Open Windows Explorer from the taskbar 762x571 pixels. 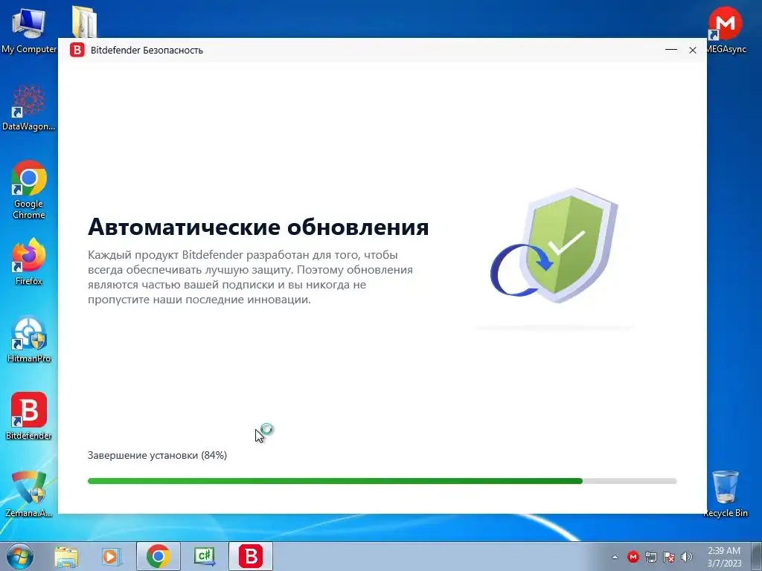click(x=66, y=556)
